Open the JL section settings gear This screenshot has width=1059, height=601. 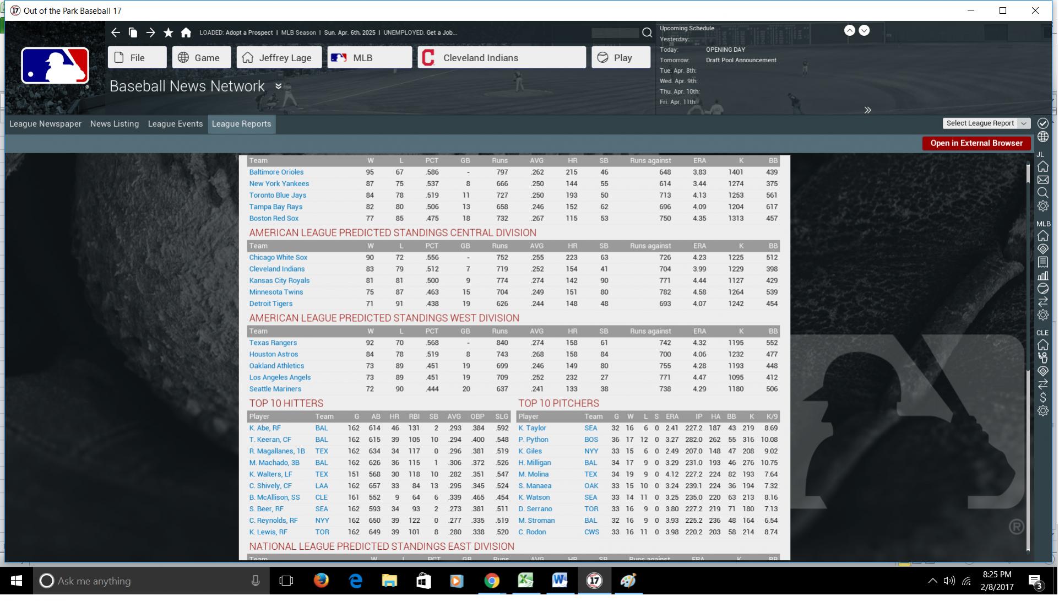(x=1042, y=206)
